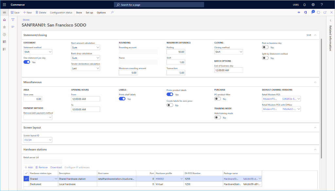
Task: Open the filter pane icon
Action: click(12, 20)
